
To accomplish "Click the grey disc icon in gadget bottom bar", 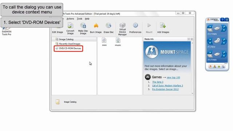I will click(223, 67).
